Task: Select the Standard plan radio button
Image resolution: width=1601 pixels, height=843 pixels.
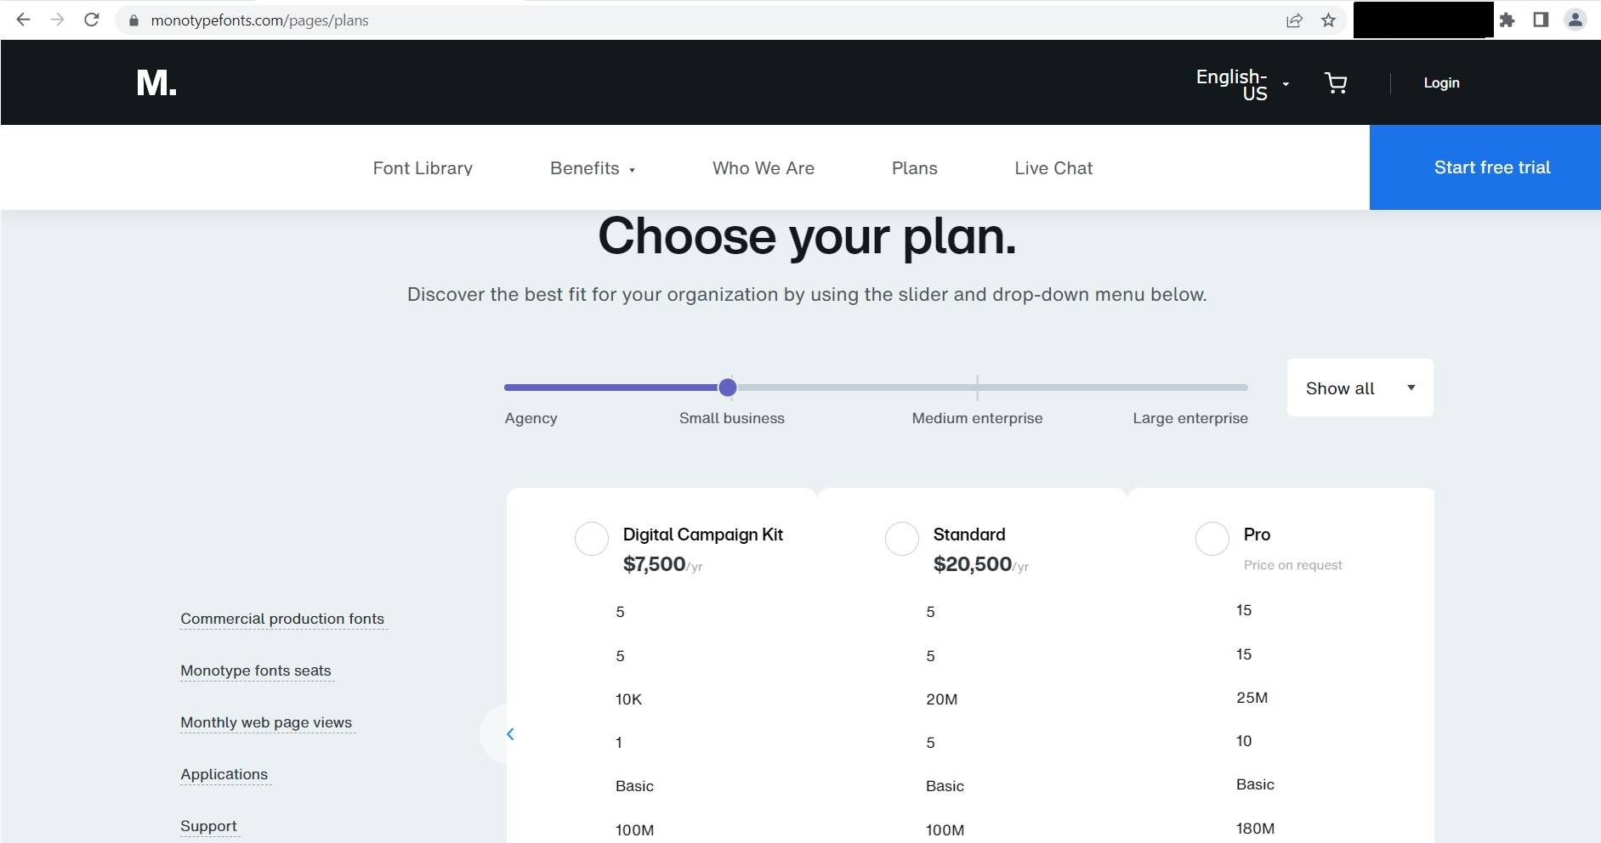Action: pos(902,538)
